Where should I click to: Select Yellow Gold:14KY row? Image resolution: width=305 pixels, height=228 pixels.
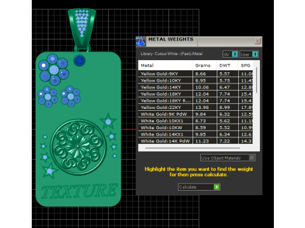(196, 87)
